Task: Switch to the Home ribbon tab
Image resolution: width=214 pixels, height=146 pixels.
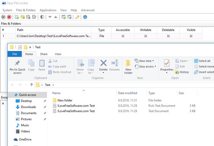Action: coord(29,54)
